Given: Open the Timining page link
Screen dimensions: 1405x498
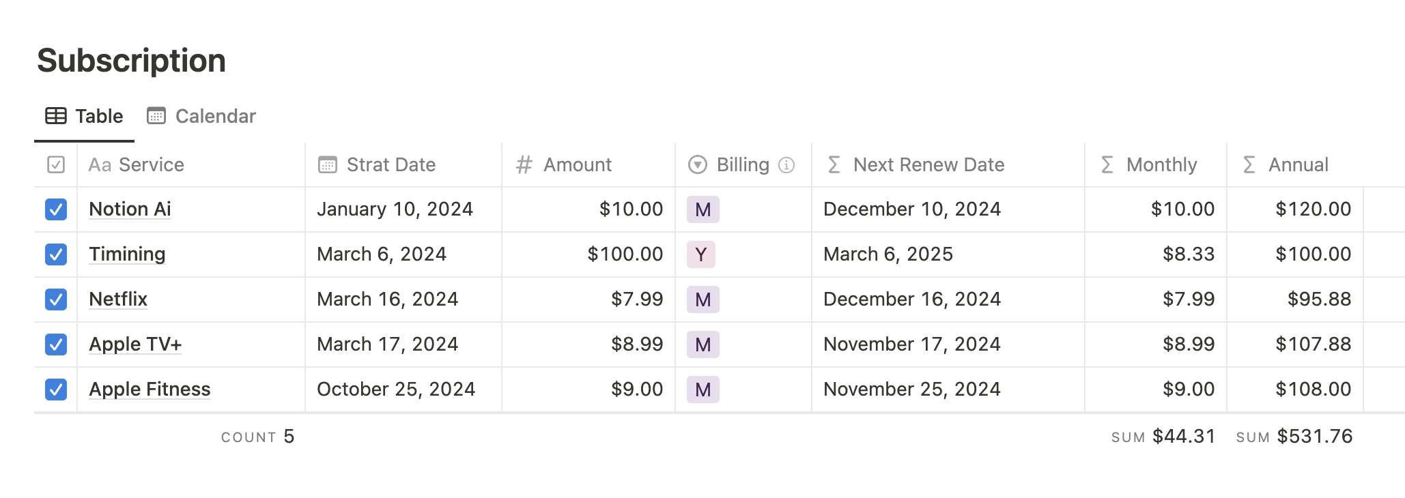Looking at the screenshot, I should click(128, 254).
